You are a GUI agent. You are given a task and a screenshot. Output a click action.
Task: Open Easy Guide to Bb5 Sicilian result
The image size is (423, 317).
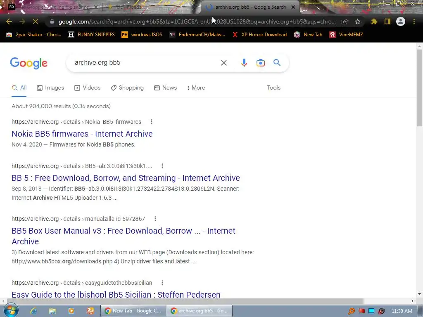(x=116, y=294)
